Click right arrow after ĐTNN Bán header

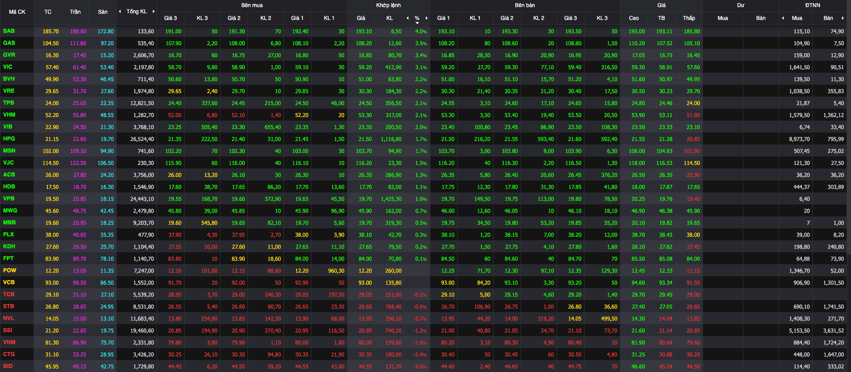click(x=843, y=18)
